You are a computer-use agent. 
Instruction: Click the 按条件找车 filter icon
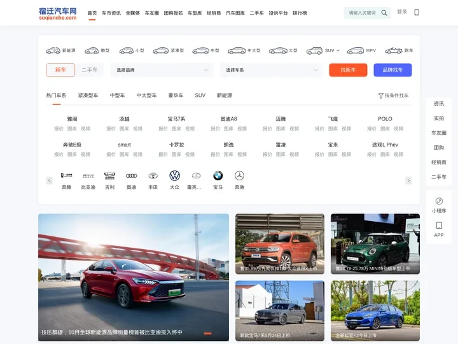[380, 96]
